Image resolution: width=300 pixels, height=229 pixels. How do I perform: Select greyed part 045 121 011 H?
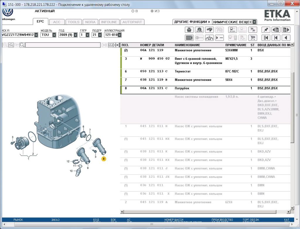click(154, 126)
